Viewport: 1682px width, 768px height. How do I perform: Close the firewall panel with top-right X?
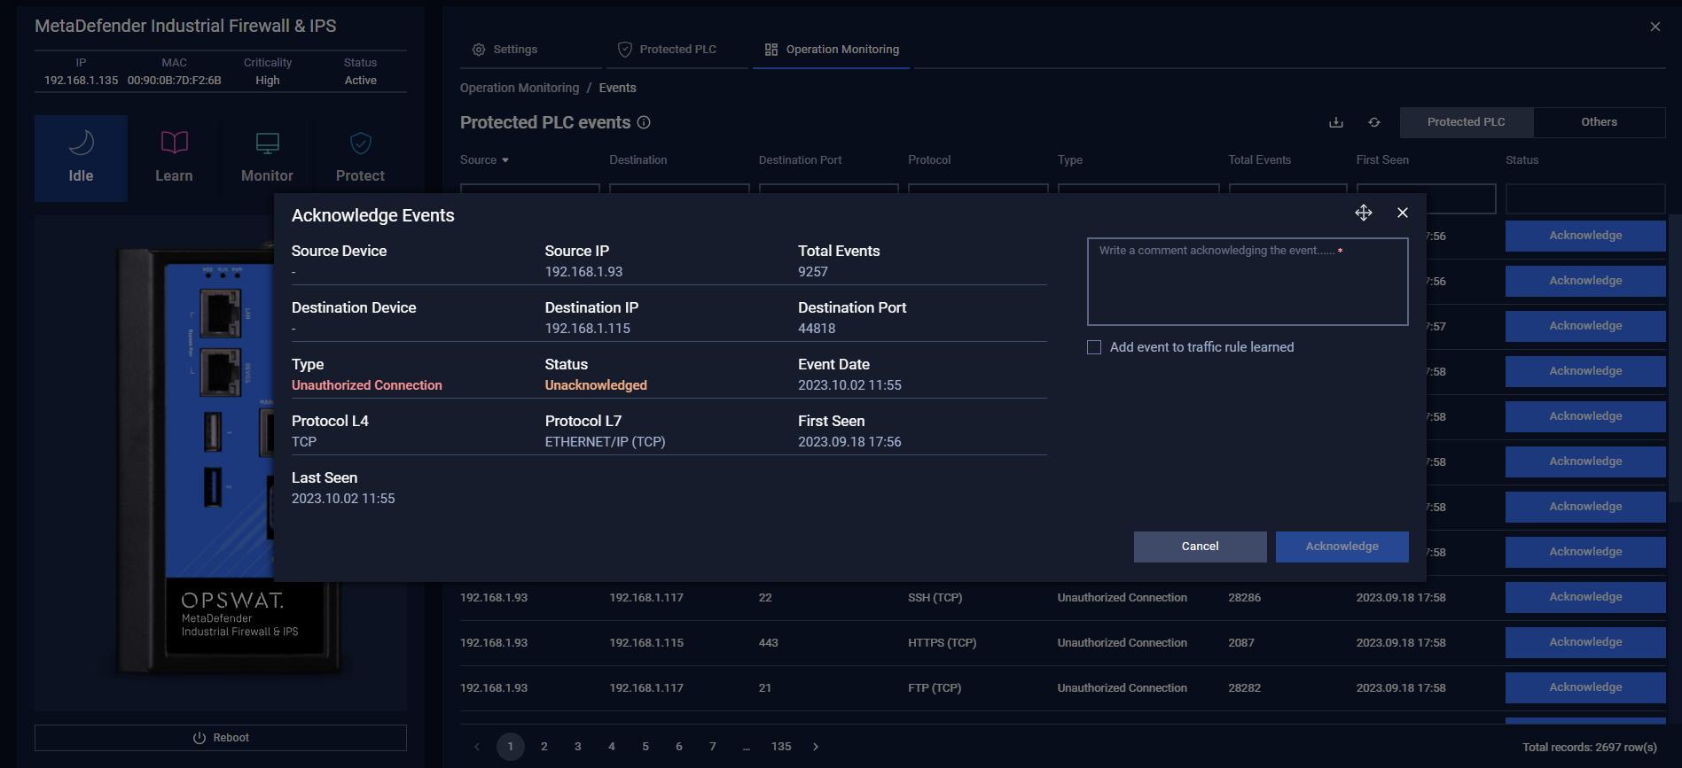point(1655,27)
